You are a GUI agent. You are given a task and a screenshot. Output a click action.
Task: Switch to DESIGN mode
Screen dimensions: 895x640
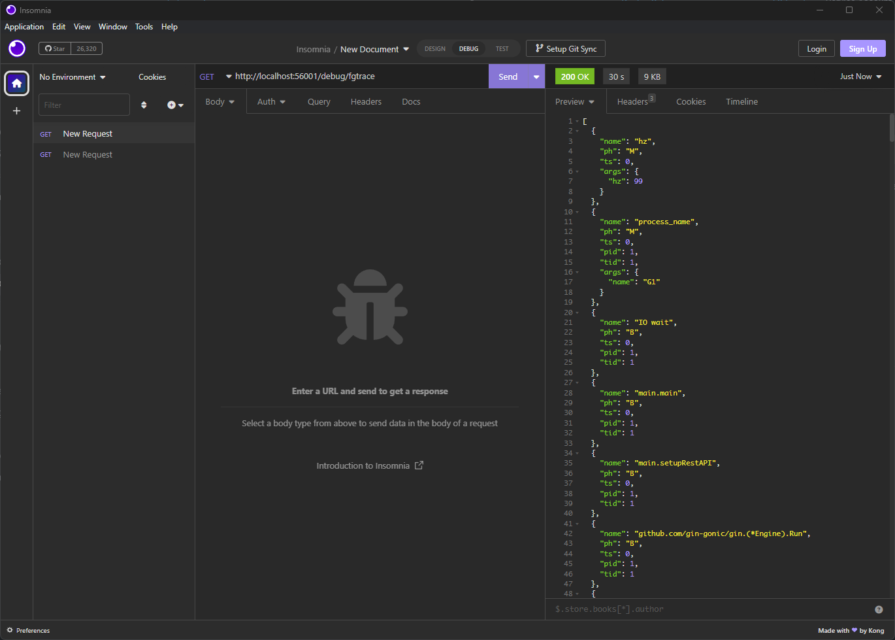[x=435, y=49]
